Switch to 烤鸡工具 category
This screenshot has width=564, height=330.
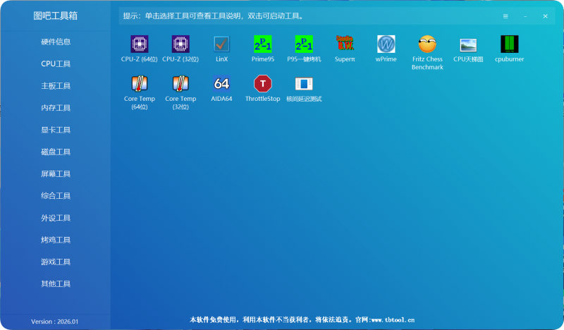(56, 240)
